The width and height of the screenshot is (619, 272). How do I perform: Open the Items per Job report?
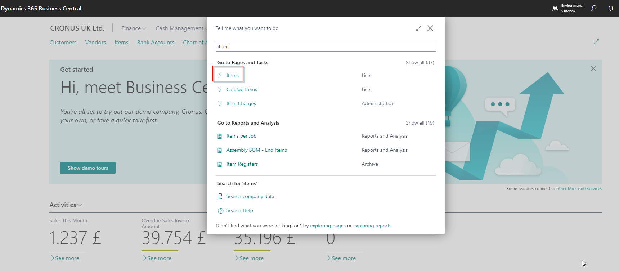(x=241, y=136)
